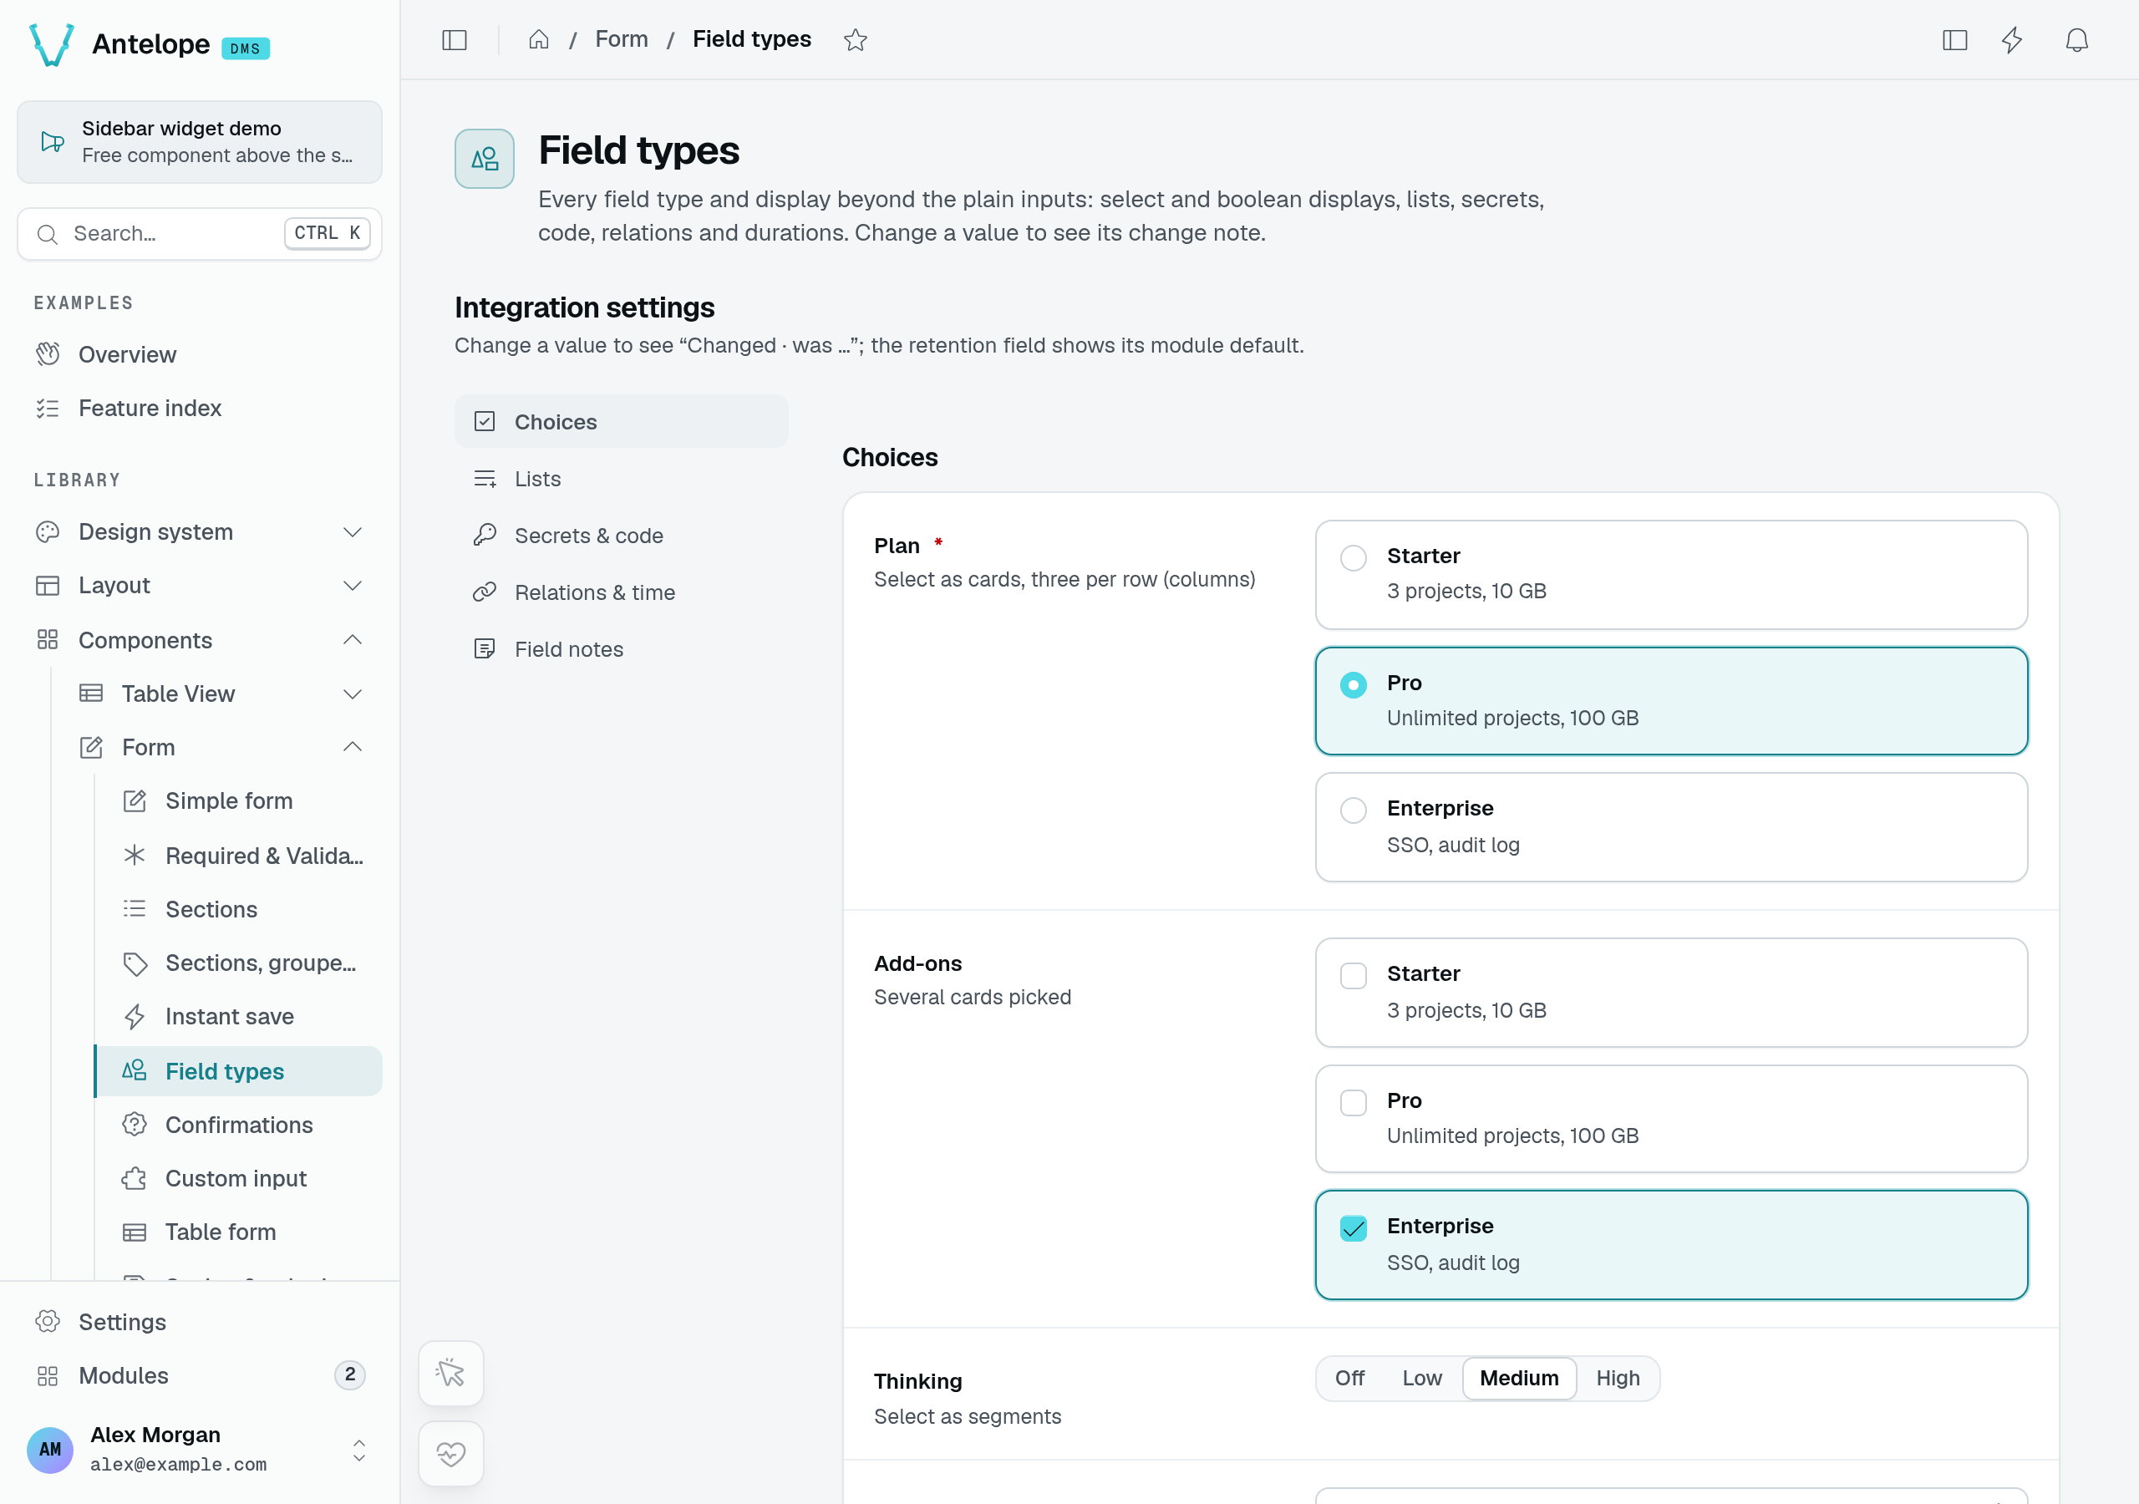Collapse the Components menu chevron

352,639
